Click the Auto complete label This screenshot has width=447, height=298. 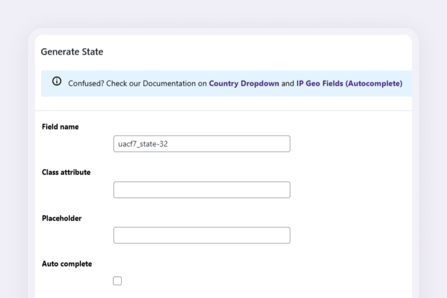coord(67,264)
